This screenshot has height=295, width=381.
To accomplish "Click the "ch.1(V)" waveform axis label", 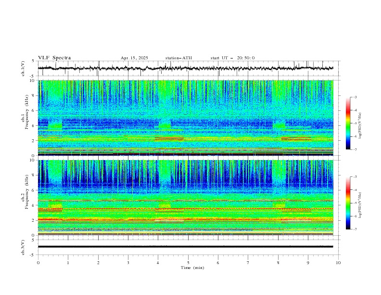I will 23,68.
